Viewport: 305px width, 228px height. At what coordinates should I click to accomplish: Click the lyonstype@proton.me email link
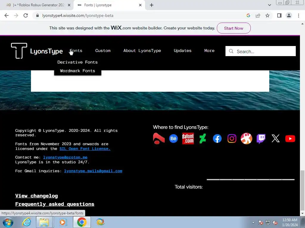65,157
